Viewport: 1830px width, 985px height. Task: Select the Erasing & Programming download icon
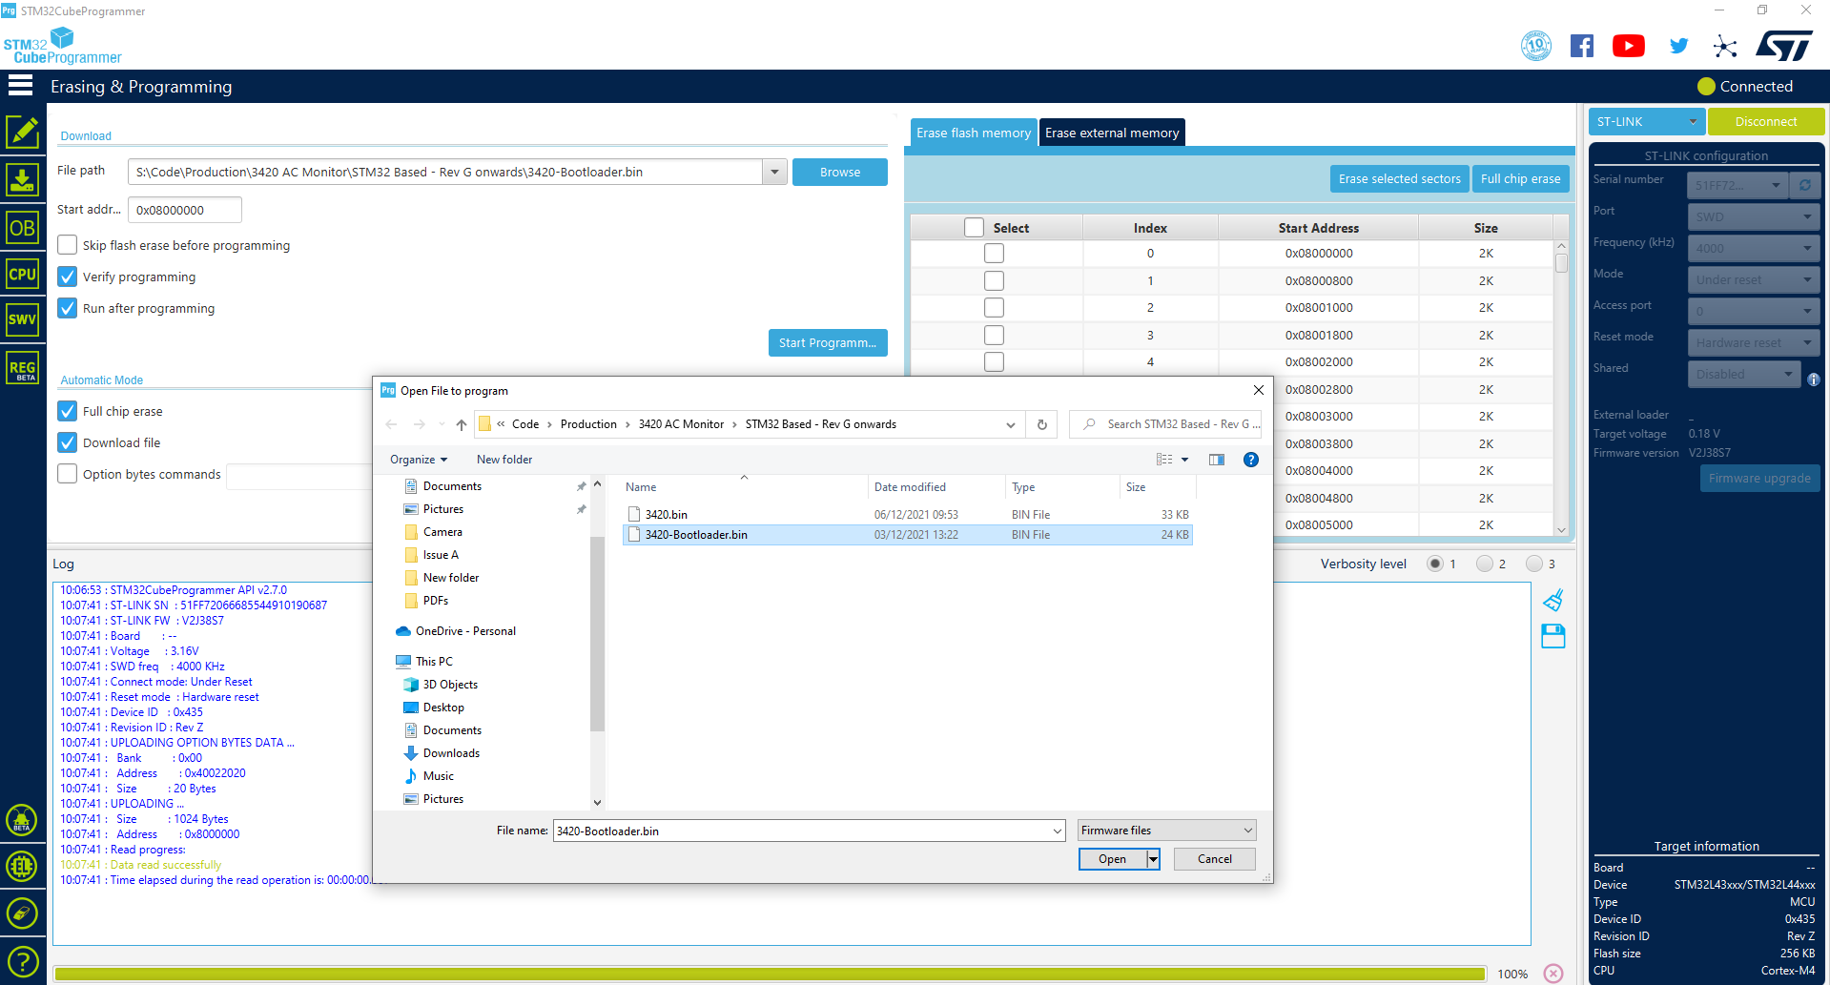(22, 179)
